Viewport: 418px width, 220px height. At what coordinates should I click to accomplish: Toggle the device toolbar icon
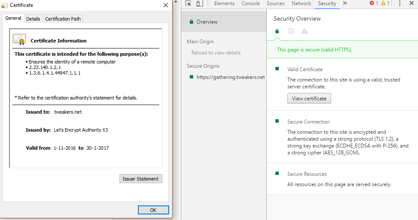[200, 3]
